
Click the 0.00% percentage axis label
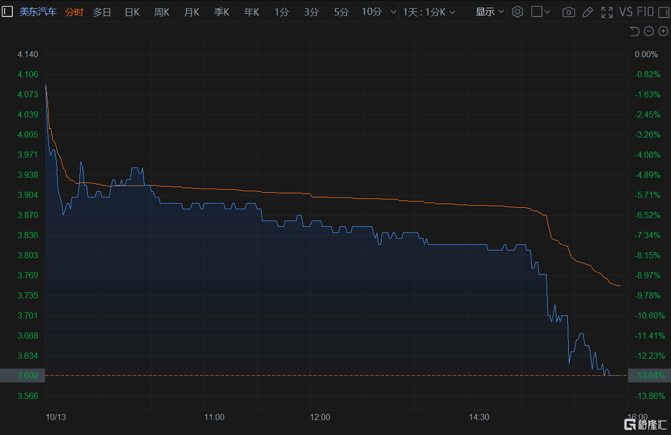pos(646,54)
